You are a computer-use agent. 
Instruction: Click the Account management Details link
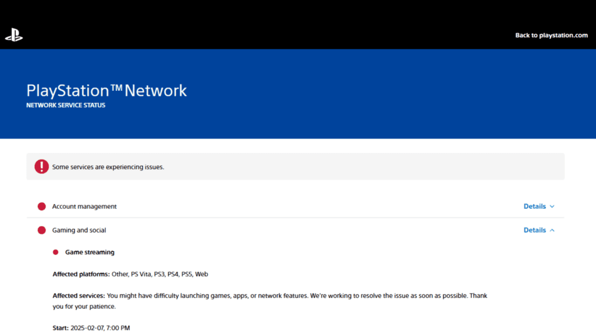pos(534,206)
